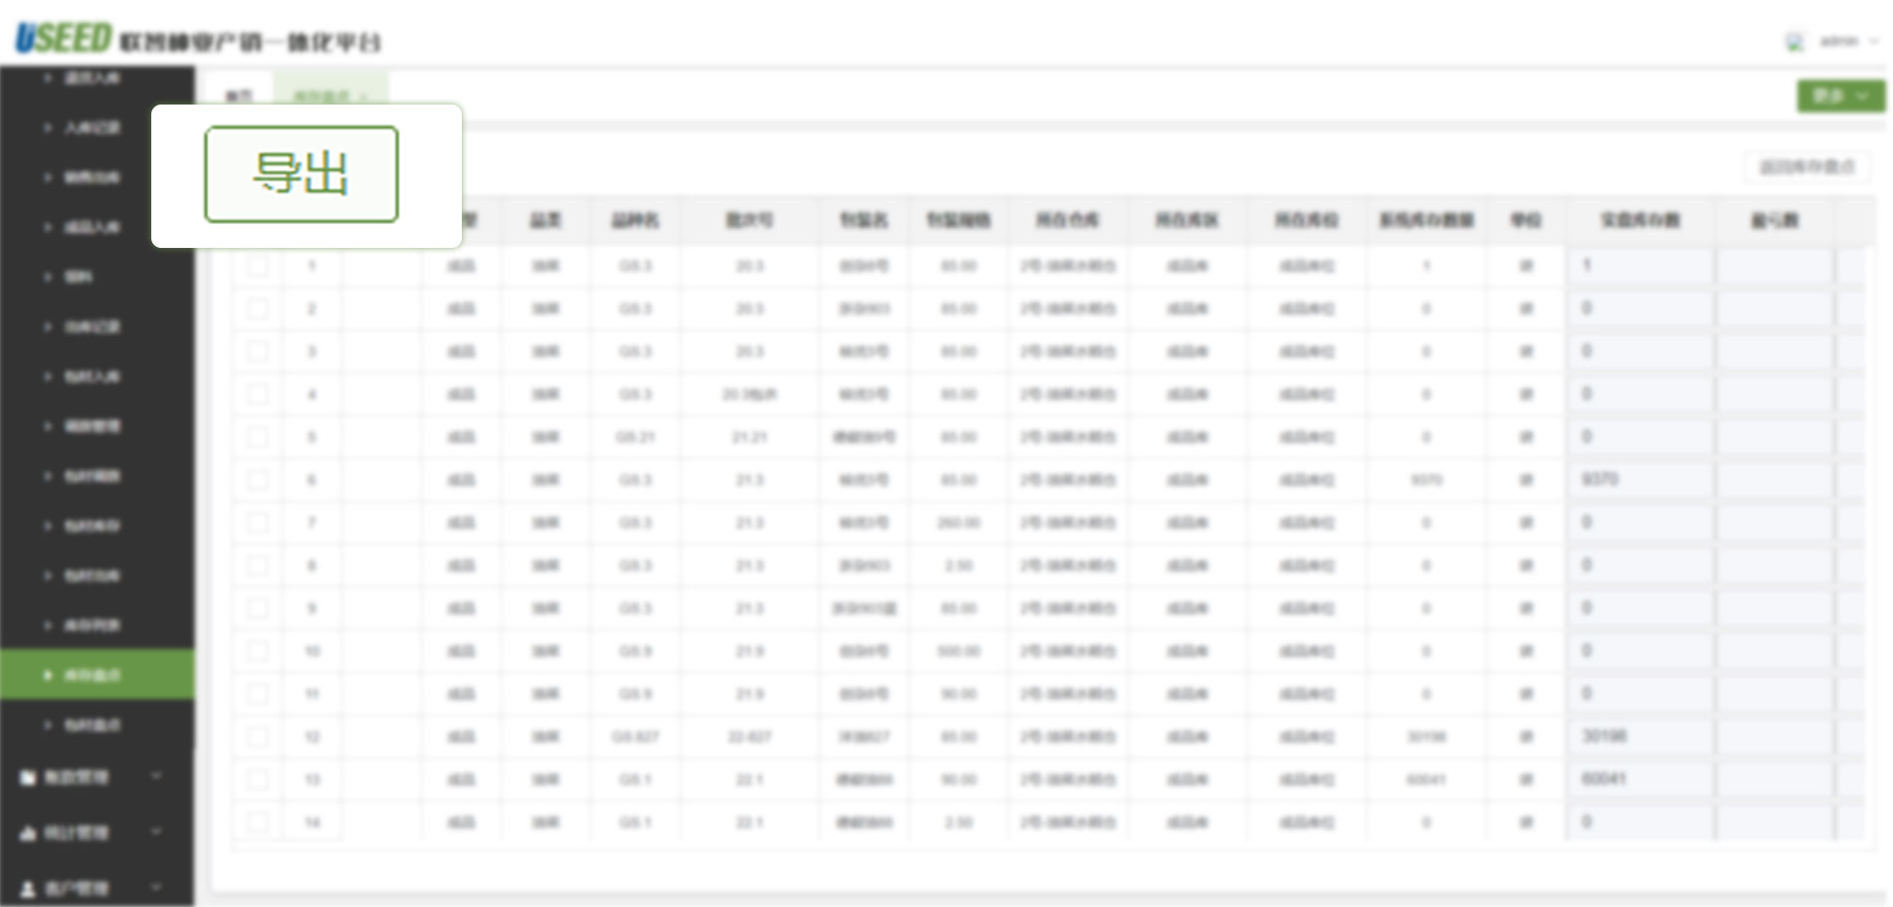Screen dimensions: 1893x907
Task: Click the 实盘库存数 field showing 9370
Action: point(1639,480)
